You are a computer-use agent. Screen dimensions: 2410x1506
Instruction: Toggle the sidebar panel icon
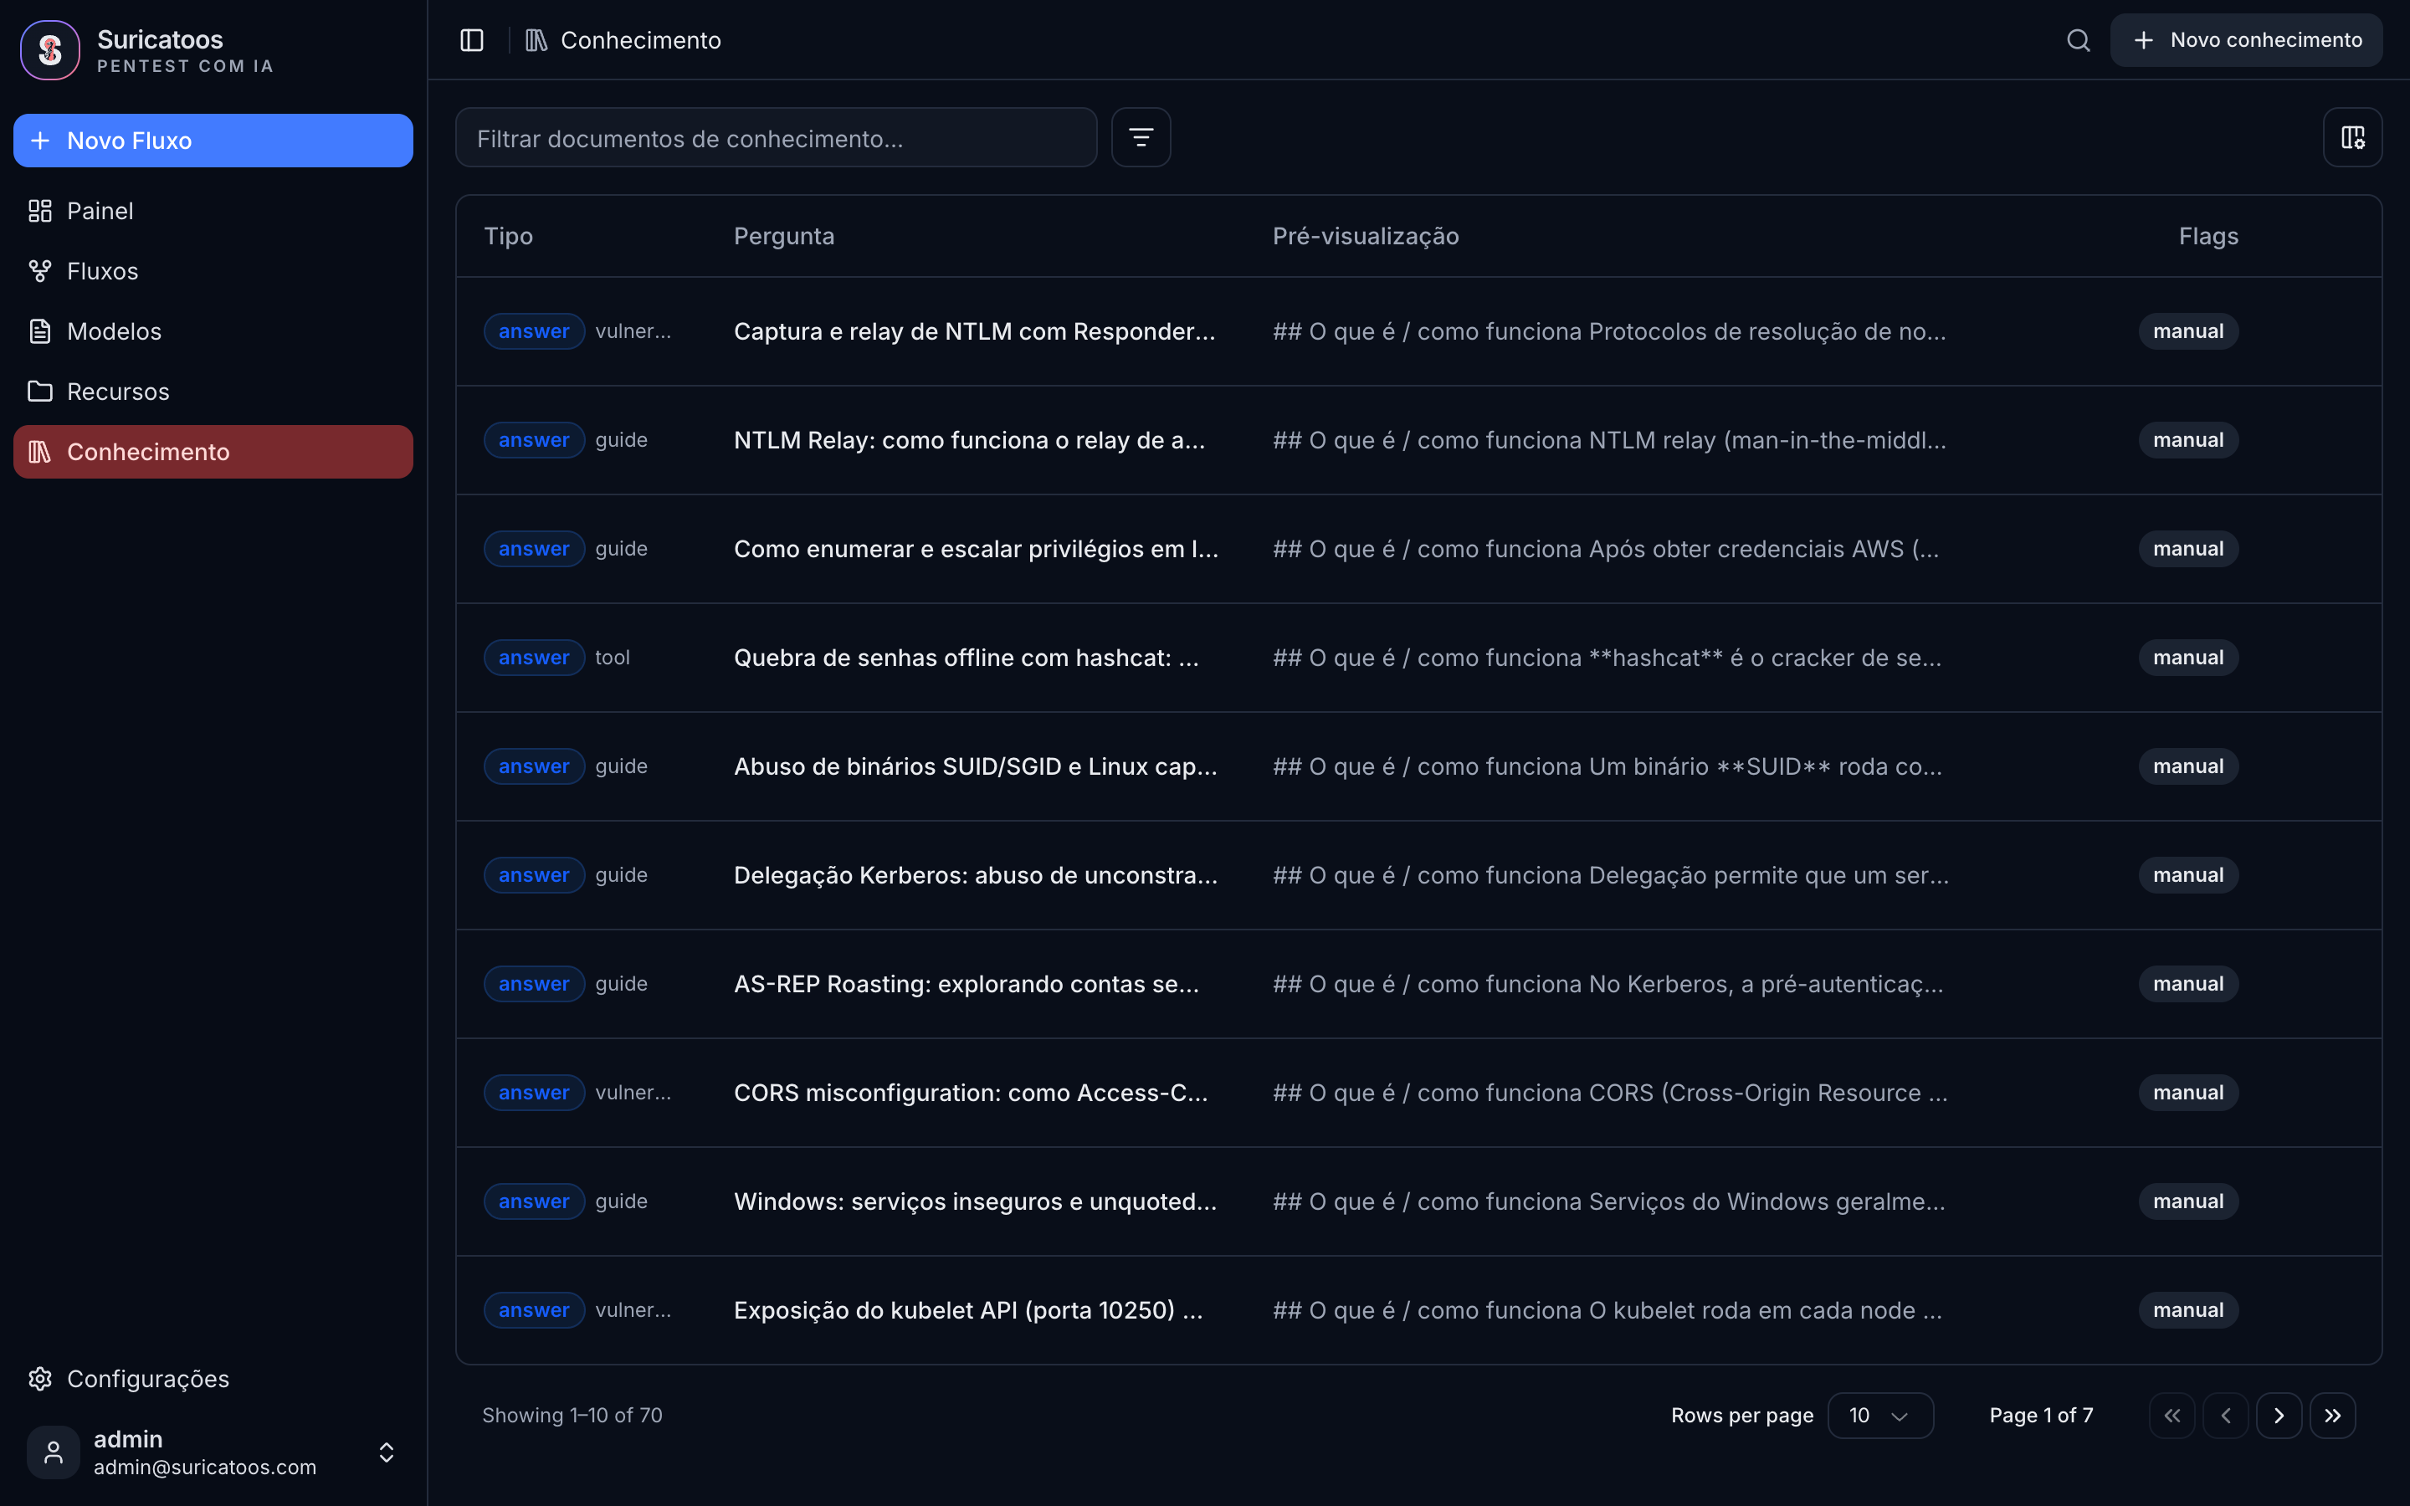pyautogui.click(x=472, y=40)
